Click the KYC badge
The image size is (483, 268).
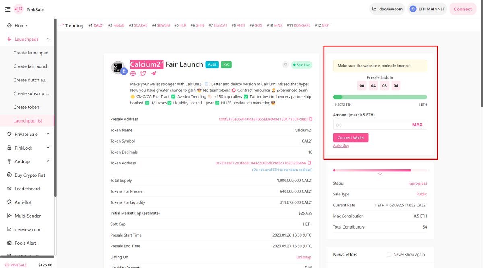coord(226,64)
